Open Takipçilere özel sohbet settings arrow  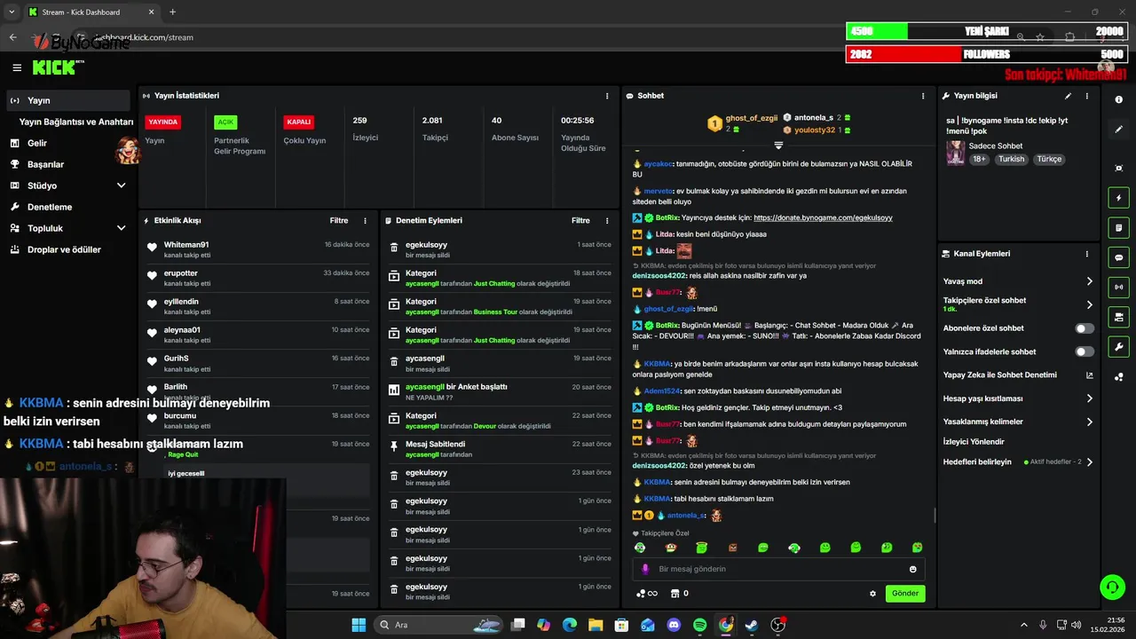1090,304
